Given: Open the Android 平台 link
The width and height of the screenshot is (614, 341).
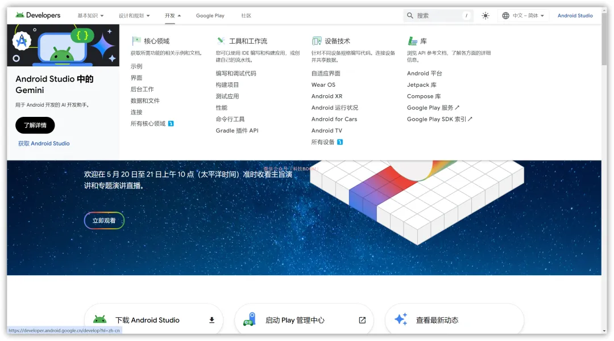Looking at the screenshot, I should (x=424, y=73).
